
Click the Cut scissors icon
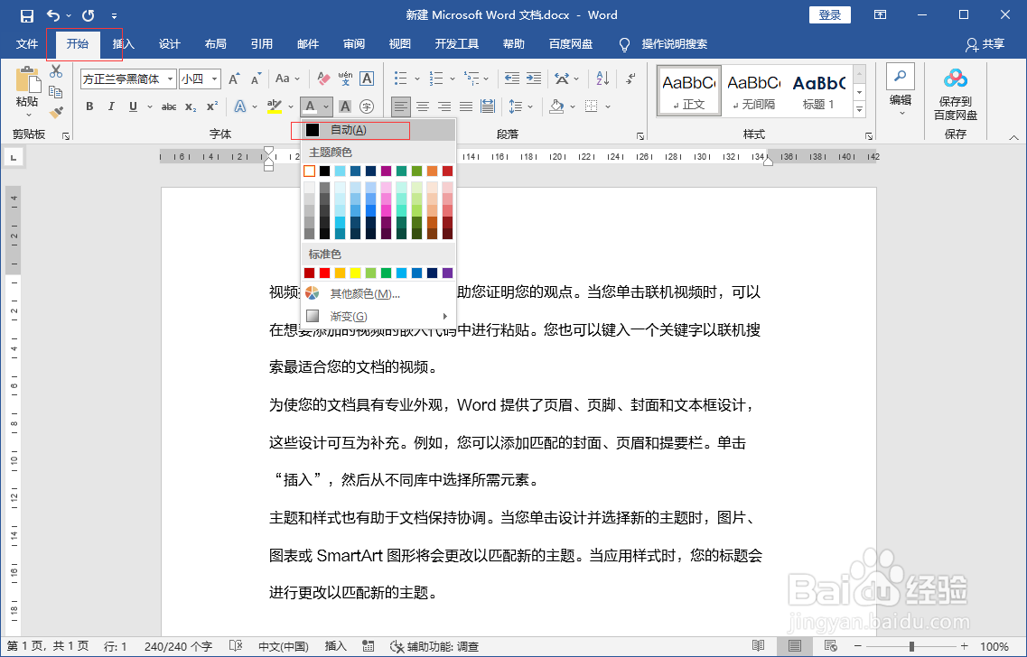tap(56, 71)
